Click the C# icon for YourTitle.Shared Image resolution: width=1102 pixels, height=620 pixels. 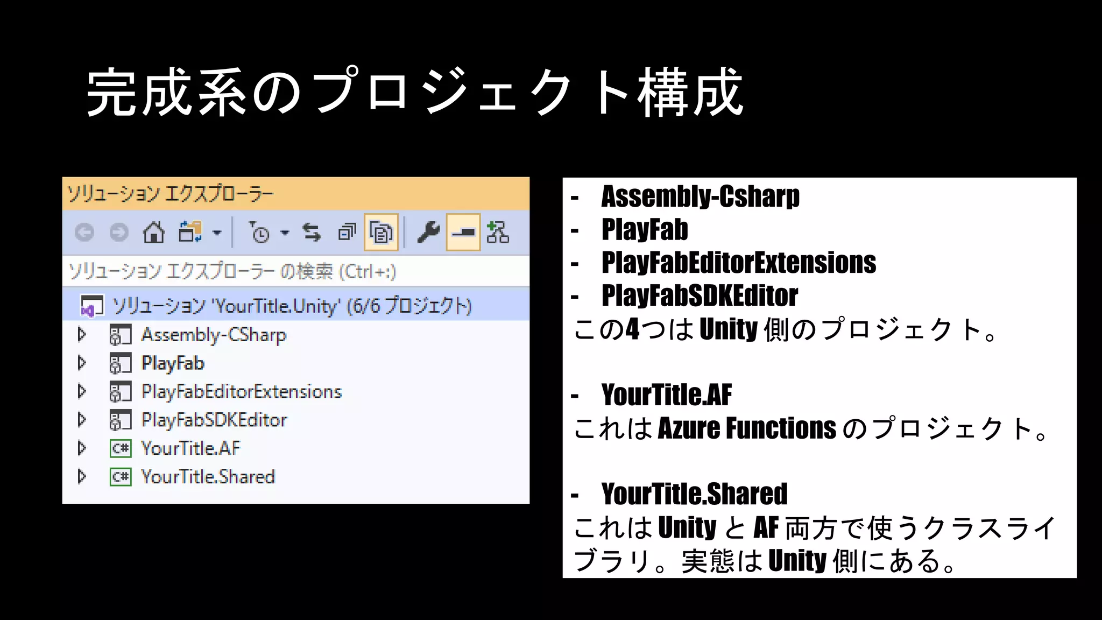(x=121, y=477)
